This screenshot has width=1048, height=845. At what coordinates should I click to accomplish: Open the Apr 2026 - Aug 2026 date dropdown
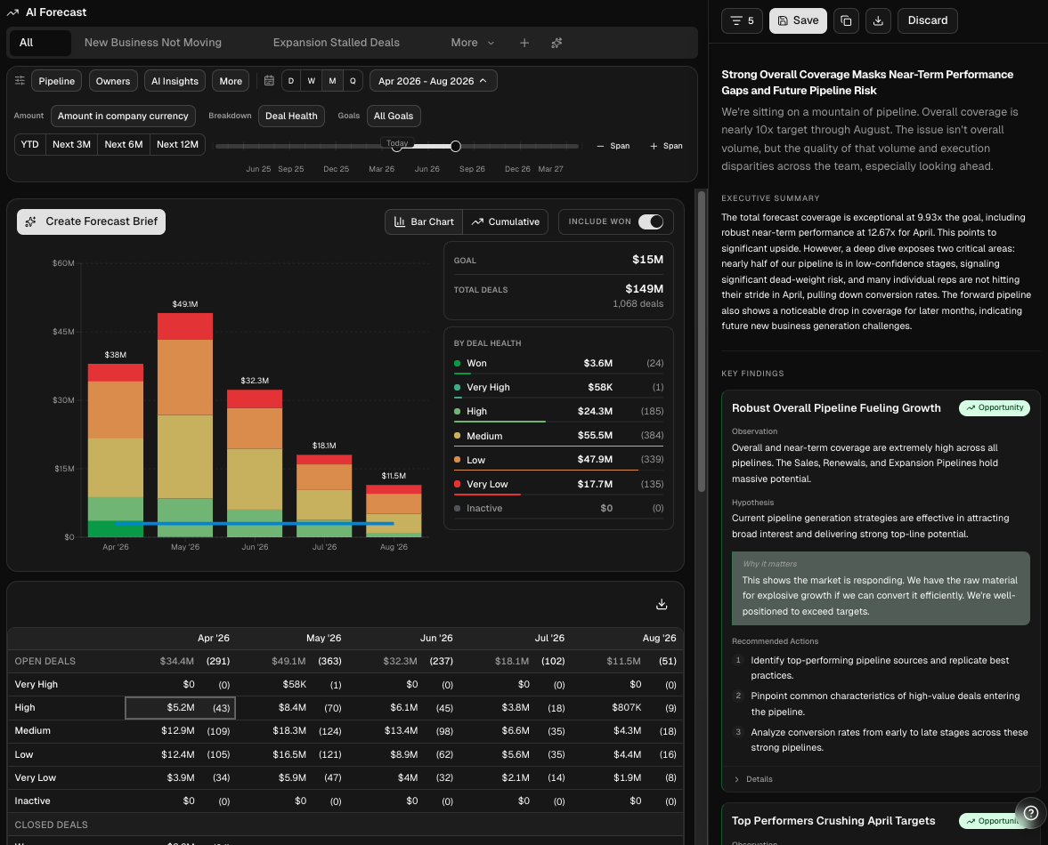click(x=433, y=81)
